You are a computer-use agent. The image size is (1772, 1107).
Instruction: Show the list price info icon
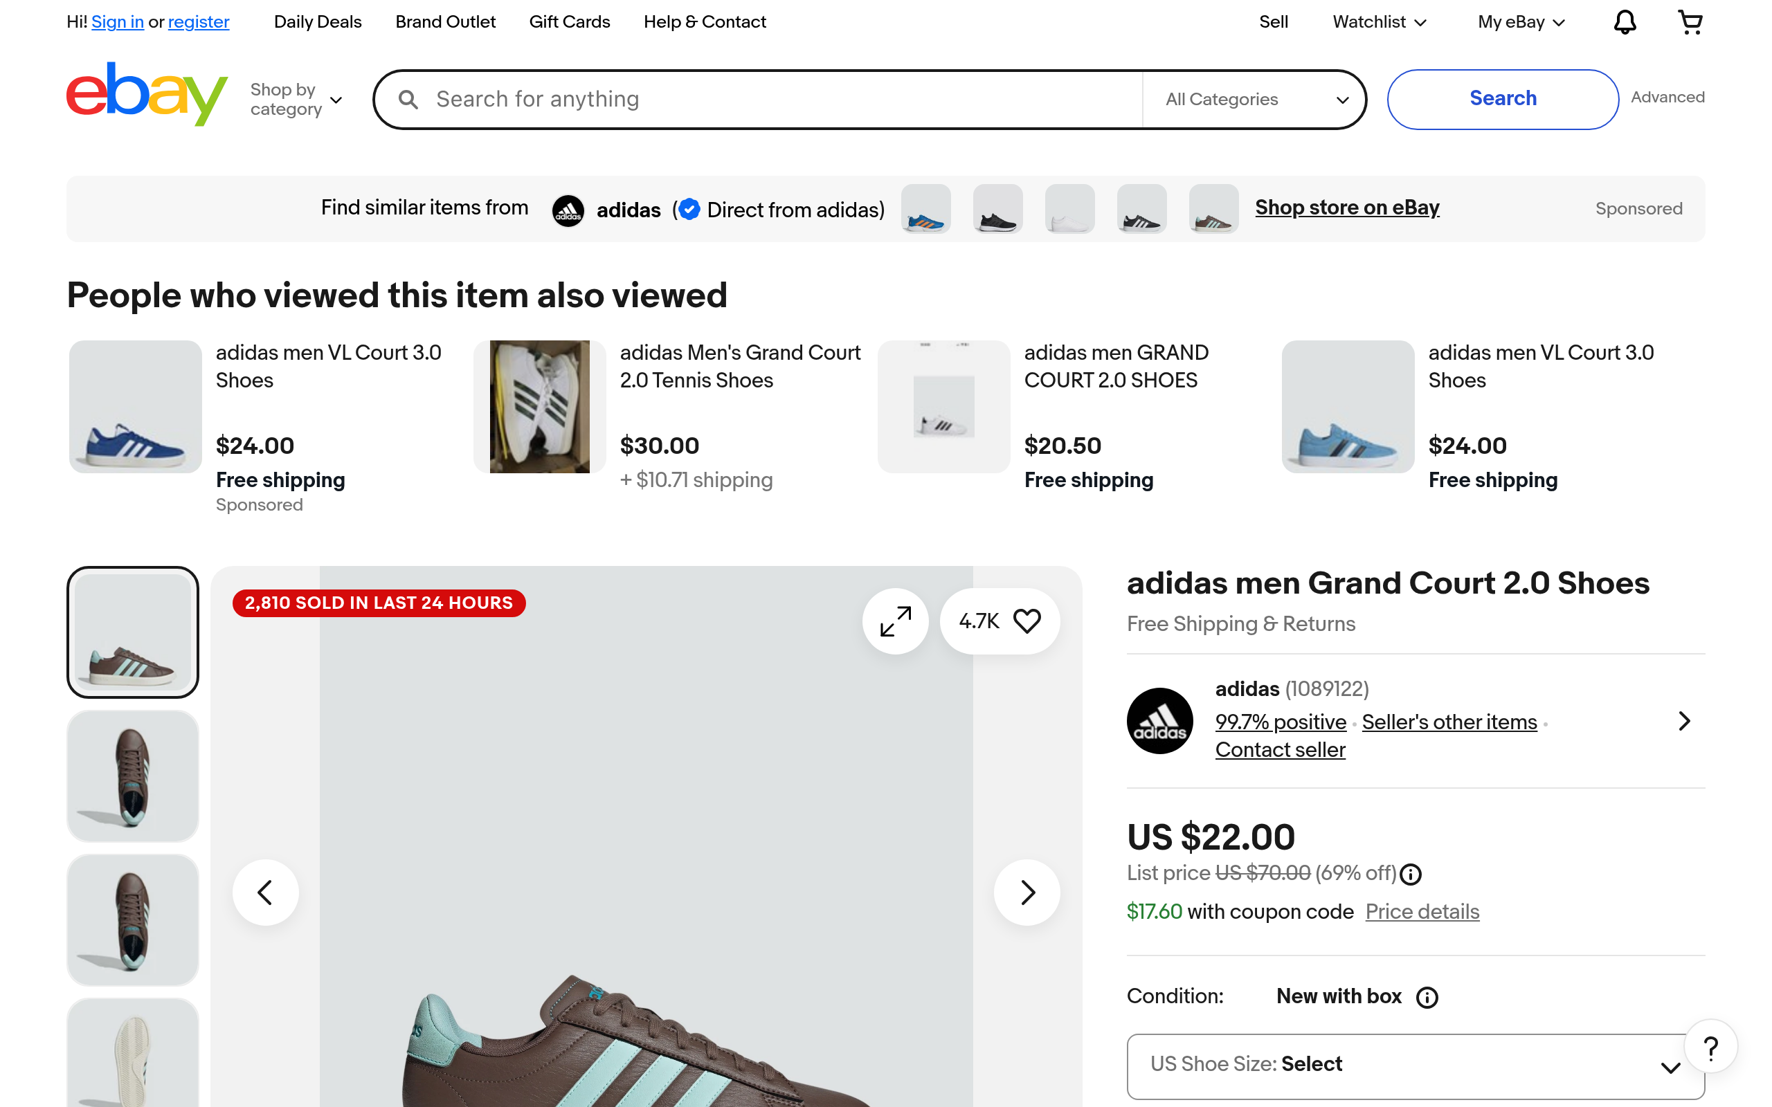[x=1410, y=874]
